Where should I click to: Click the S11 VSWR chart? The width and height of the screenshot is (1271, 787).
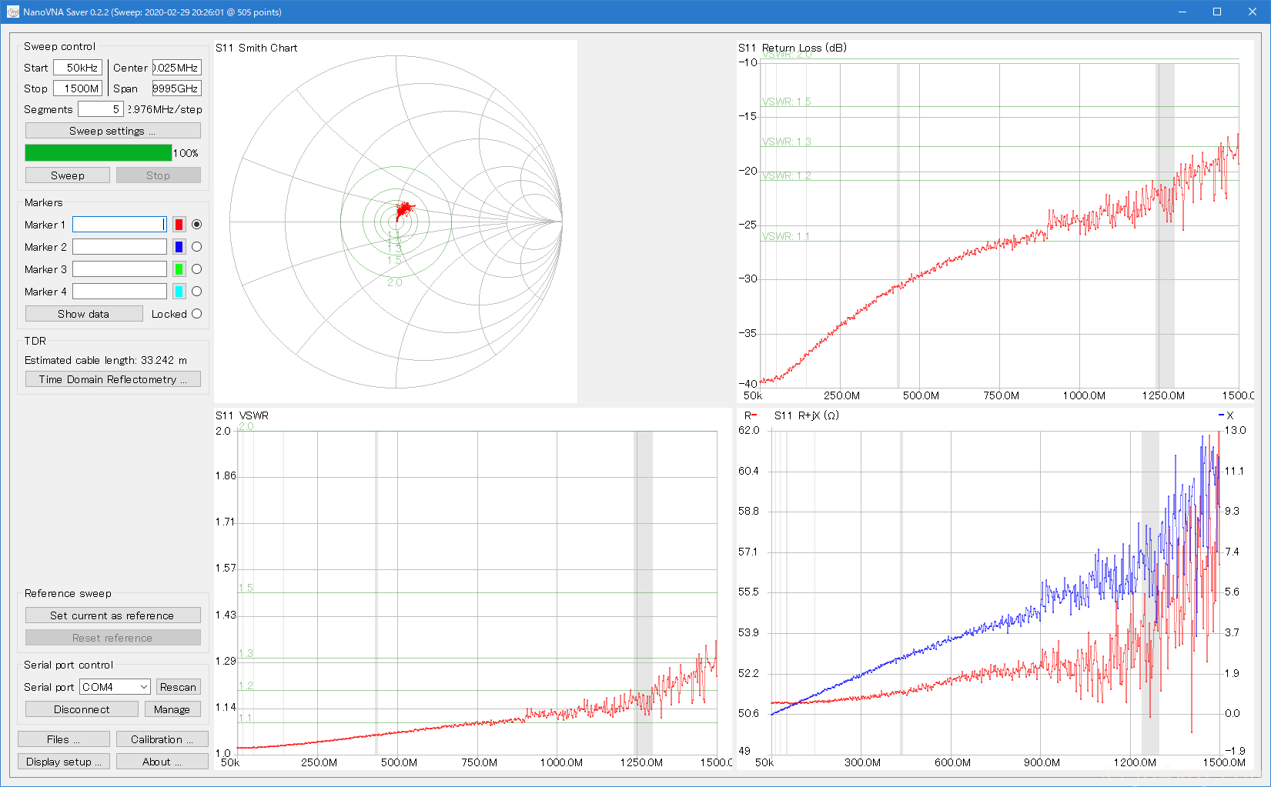click(x=473, y=589)
